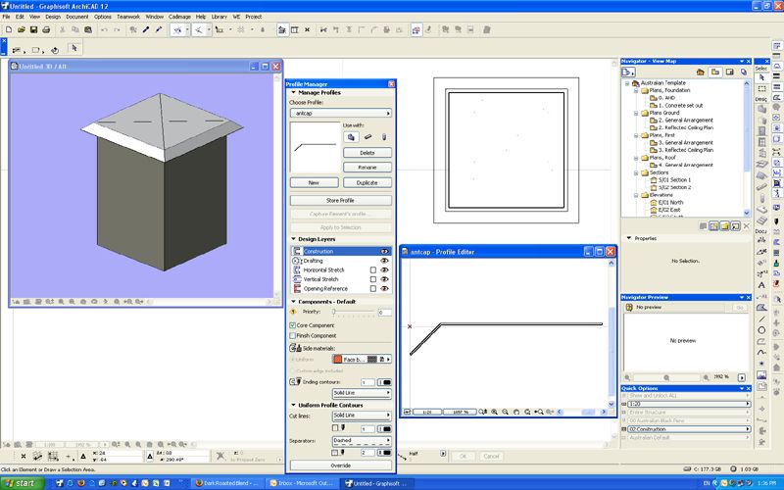Open the Teamwork menu
Image resolution: width=784 pixels, height=490 pixels.
point(128,17)
